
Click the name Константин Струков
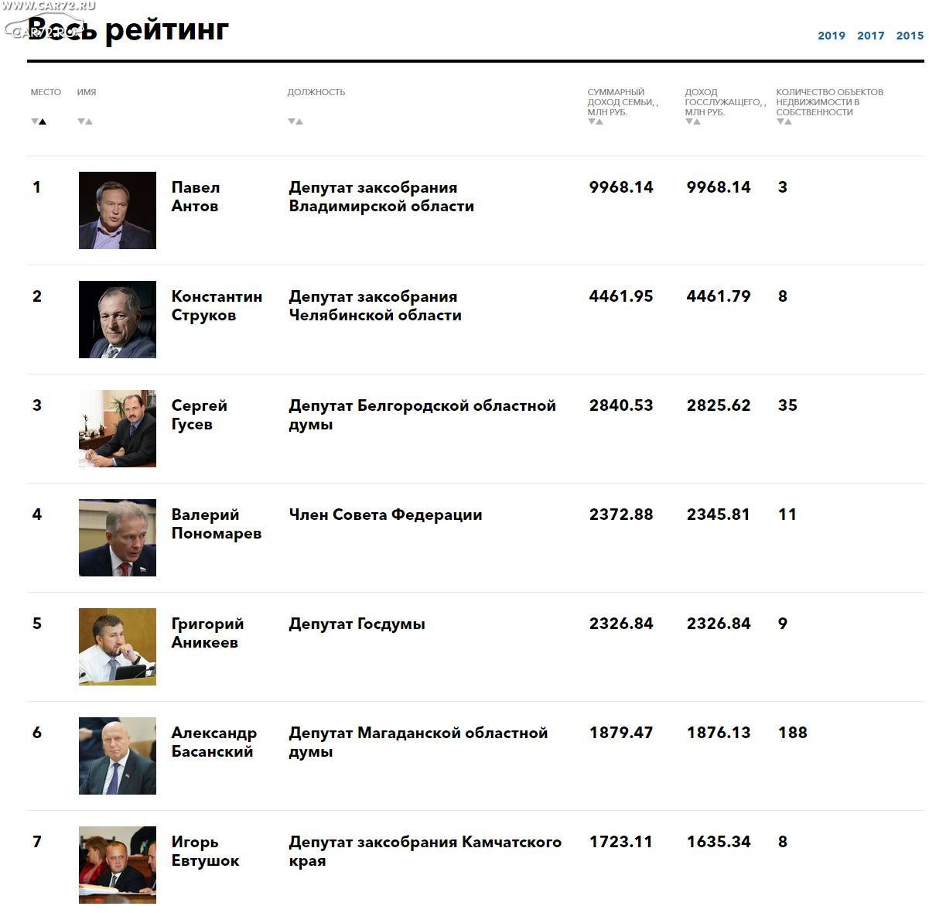pyautogui.click(x=217, y=306)
